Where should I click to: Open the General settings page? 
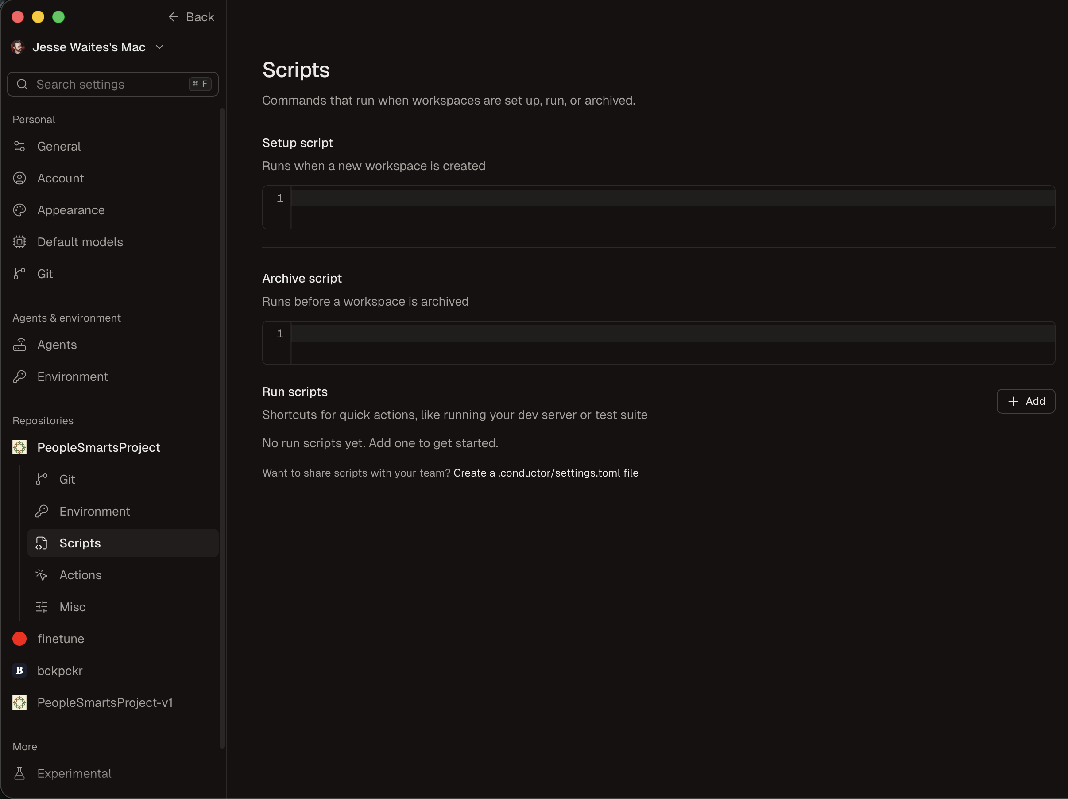coord(113,146)
